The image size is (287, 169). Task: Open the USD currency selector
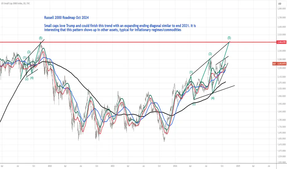pyautogui.click(x=280, y=4)
